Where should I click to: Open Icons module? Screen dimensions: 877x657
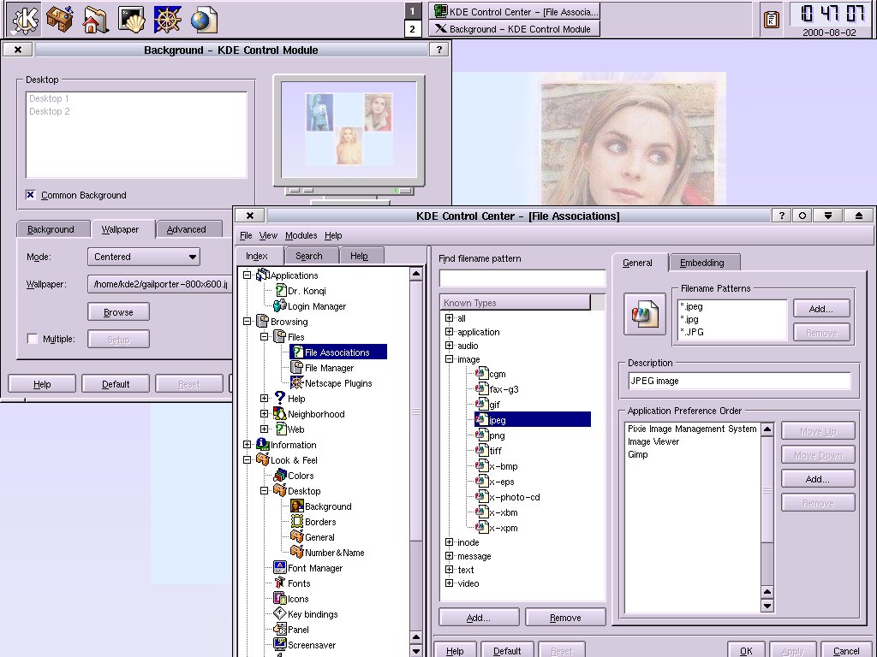[297, 599]
